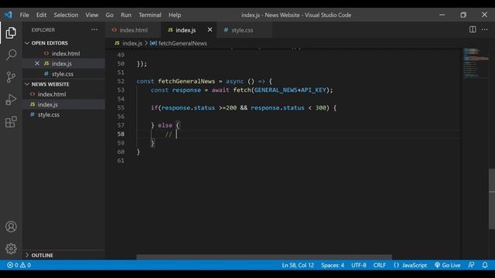
Task: Click the vertical scrollbar thumb in editor
Action: 492,198
